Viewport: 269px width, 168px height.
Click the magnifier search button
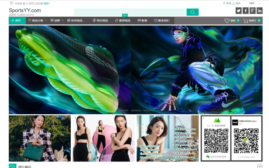(193, 12)
